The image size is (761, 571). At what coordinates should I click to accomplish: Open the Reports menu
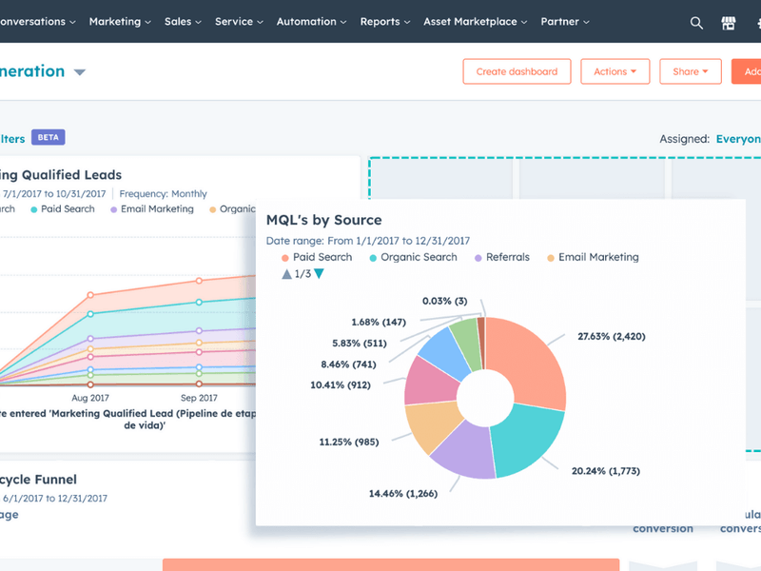click(x=385, y=21)
